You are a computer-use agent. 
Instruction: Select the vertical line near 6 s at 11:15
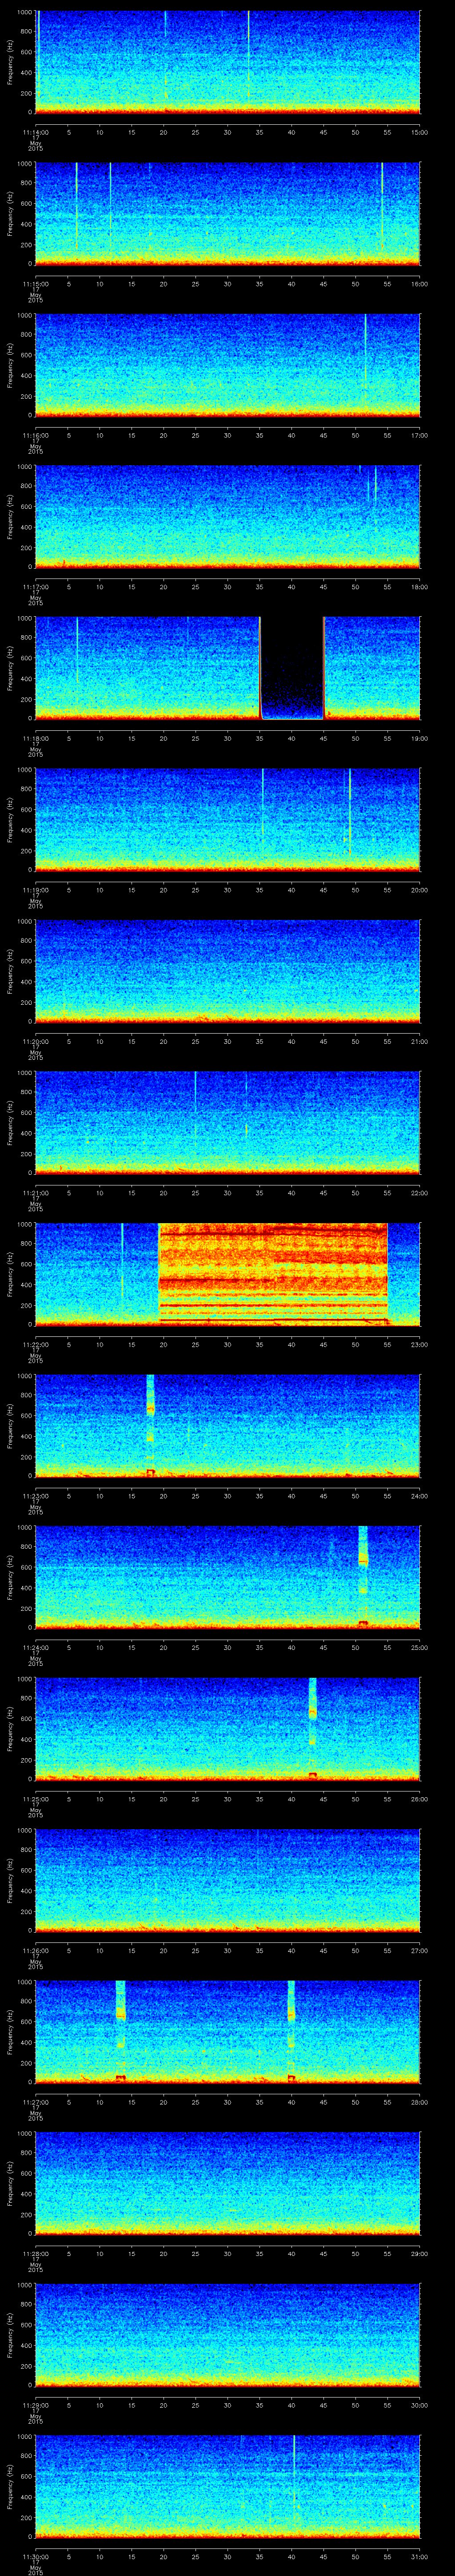click(76, 211)
